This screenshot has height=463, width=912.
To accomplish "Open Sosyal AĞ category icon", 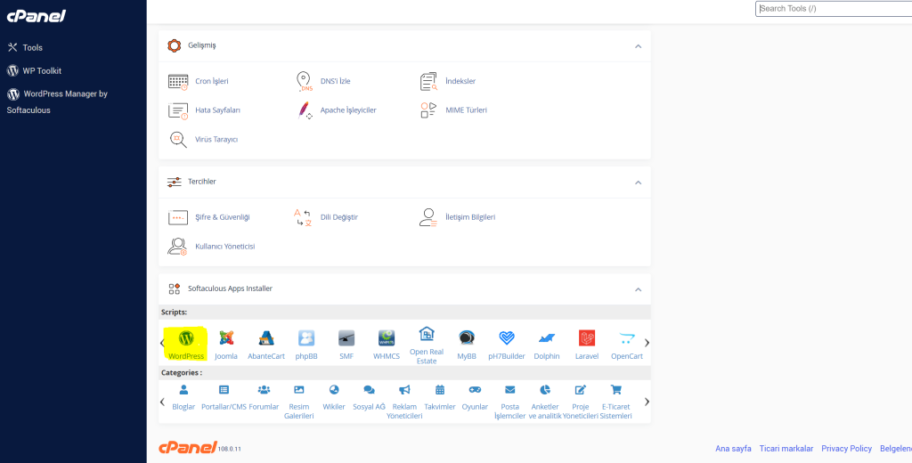I will tap(370, 389).
